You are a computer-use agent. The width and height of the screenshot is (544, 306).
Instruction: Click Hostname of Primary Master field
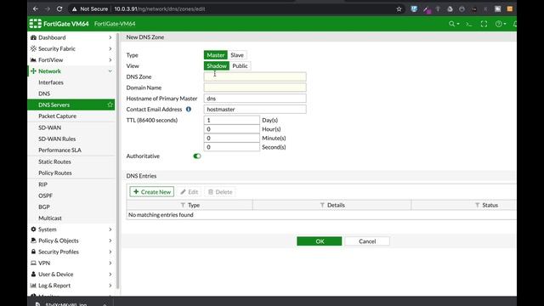[255, 99]
